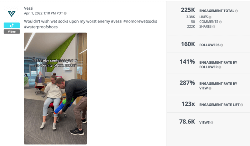Click the TikTok channel icon badge
Screen dimensions: 250x146
[x=12, y=25]
